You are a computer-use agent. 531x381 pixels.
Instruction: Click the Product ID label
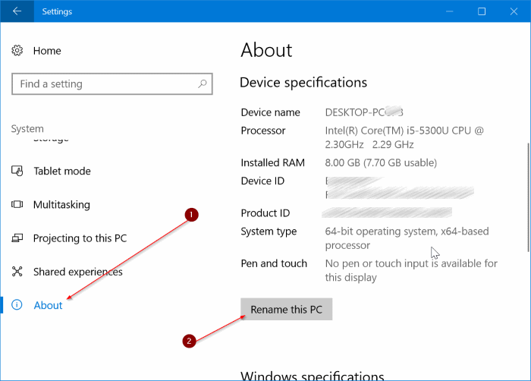tap(265, 213)
